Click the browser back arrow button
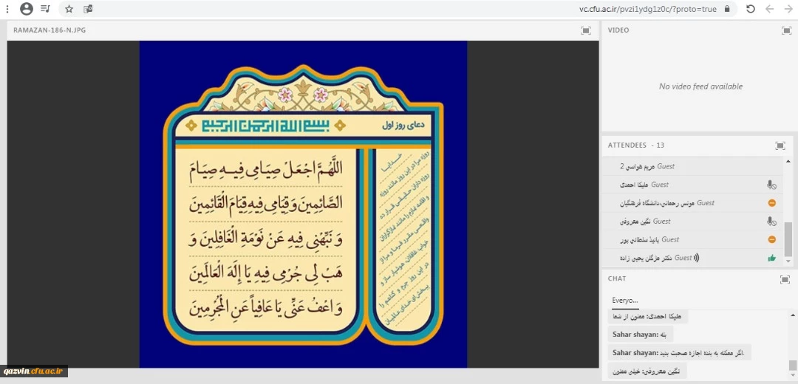Screen dimensions: 798x384 pyautogui.click(x=769, y=9)
